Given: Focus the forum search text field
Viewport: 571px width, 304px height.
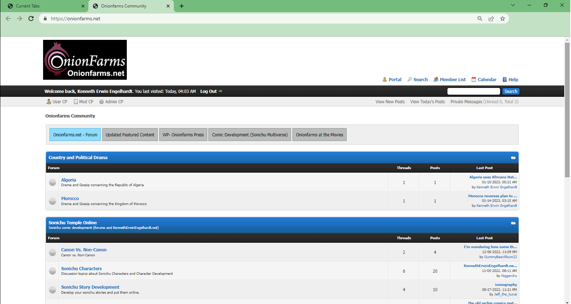Looking at the screenshot, I should 474,91.
